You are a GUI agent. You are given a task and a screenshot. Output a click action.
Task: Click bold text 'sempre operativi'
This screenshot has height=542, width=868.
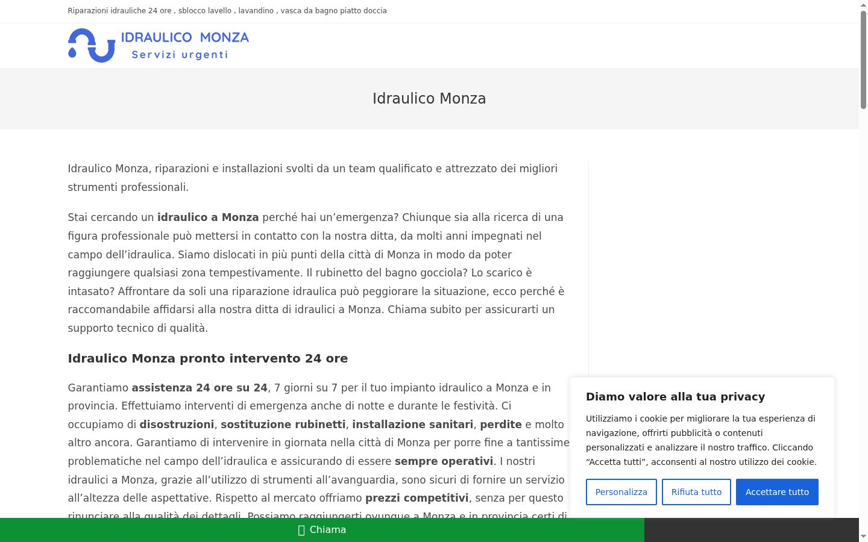[x=444, y=461]
